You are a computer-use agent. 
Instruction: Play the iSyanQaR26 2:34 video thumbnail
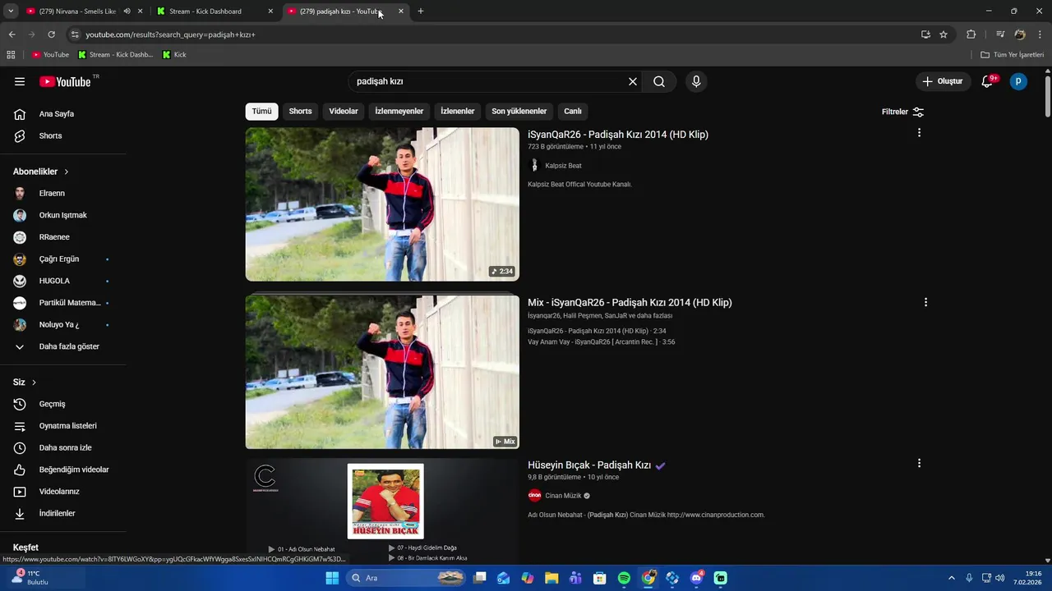click(382, 204)
